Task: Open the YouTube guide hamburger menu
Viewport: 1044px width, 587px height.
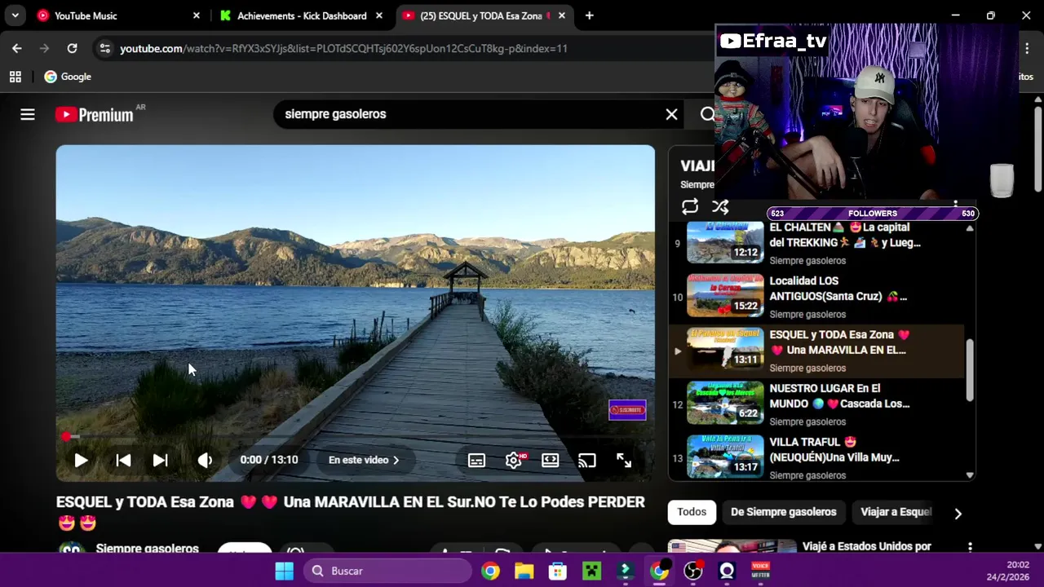Action: click(28, 115)
